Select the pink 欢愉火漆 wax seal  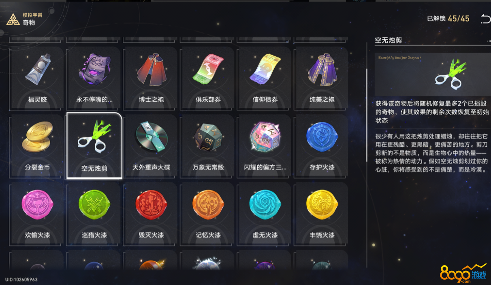(38, 214)
